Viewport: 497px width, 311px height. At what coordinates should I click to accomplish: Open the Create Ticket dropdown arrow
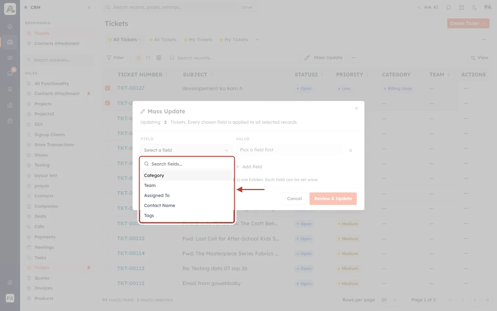[x=484, y=23]
